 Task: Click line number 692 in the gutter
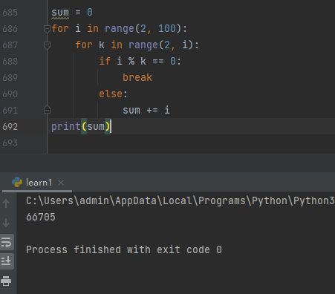tap(10, 127)
